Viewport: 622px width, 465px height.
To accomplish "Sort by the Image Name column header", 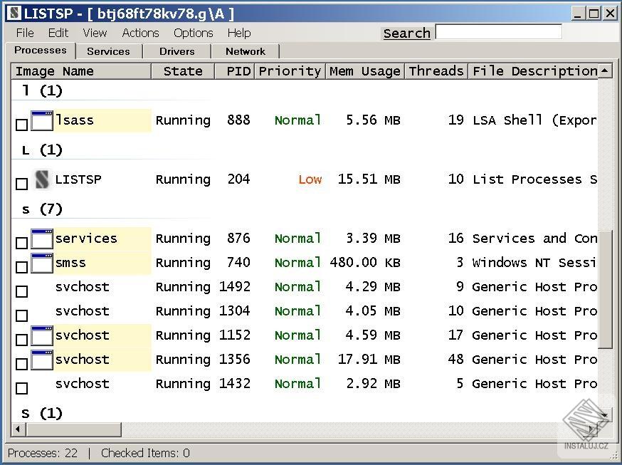I will pos(81,71).
